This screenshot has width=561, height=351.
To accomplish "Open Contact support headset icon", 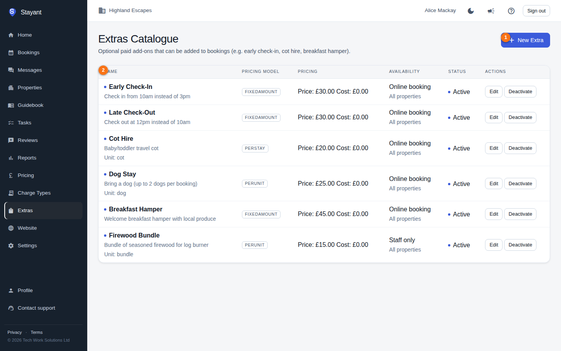I will click(x=11, y=308).
